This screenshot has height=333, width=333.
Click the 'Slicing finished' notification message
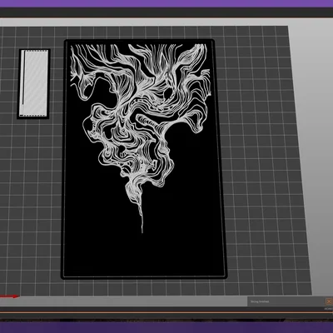pyautogui.click(x=260, y=301)
